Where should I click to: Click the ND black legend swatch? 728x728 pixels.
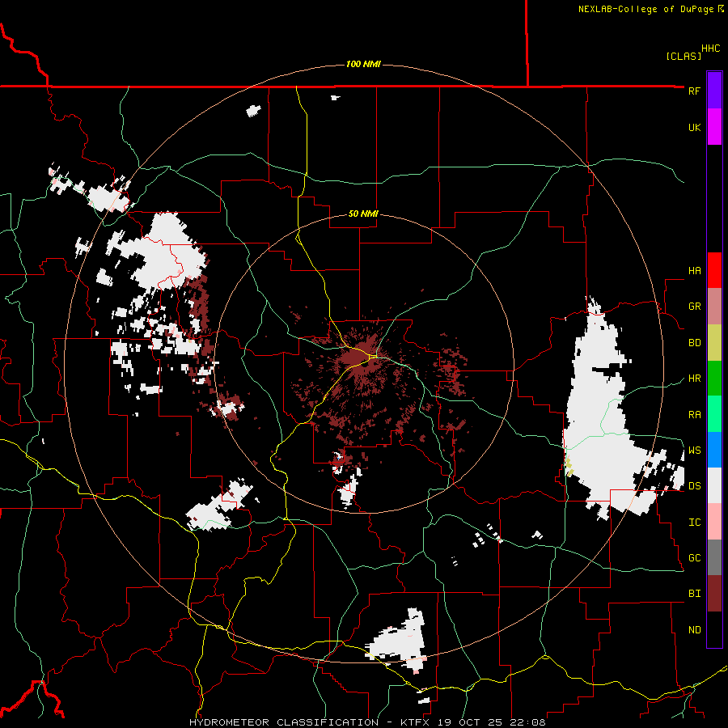714,629
